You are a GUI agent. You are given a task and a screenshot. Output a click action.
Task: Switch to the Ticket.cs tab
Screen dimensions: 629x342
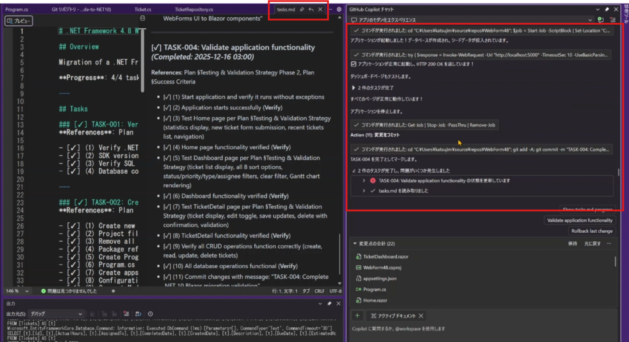(x=143, y=10)
